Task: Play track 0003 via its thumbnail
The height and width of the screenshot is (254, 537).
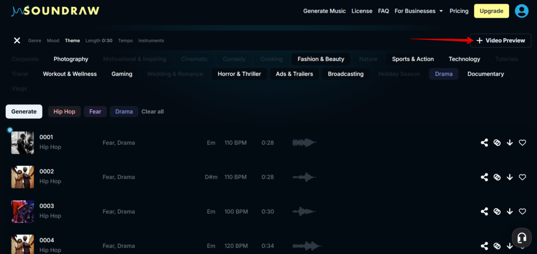Action: click(23, 212)
